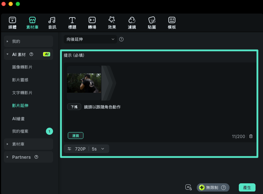Select 圖像轉影片 in sidebar
This screenshot has width=263, height=194.
pyautogui.click(x=22, y=67)
